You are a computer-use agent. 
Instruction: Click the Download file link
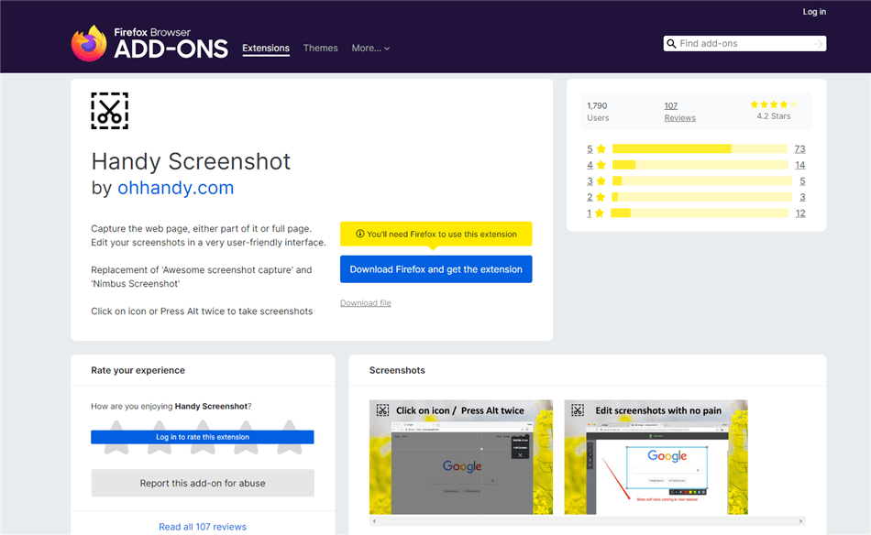point(366,303)
